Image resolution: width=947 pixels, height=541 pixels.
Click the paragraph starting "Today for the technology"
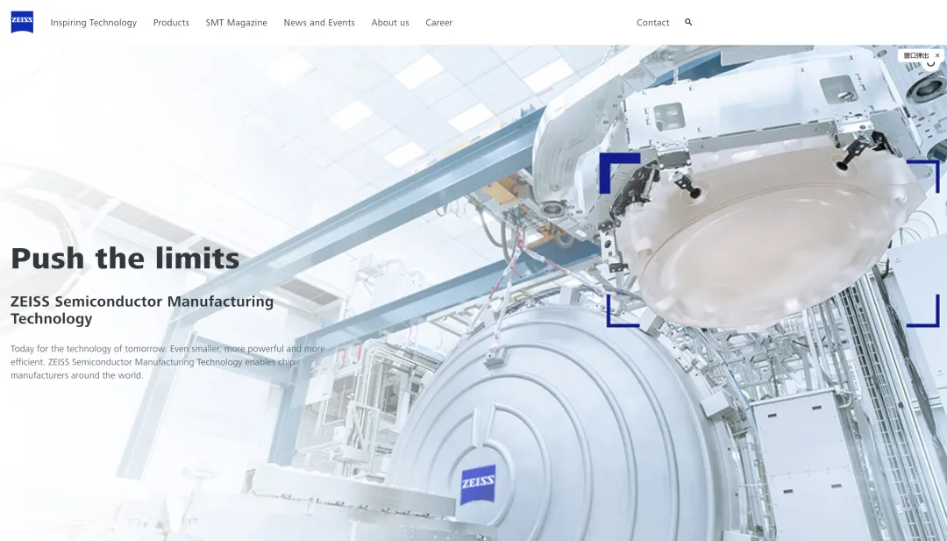point(167,361)
